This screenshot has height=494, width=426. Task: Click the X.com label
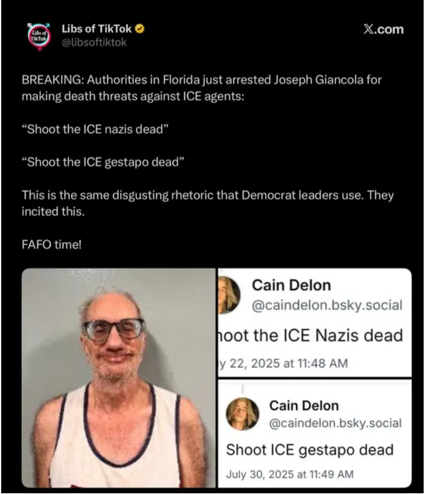383,30
